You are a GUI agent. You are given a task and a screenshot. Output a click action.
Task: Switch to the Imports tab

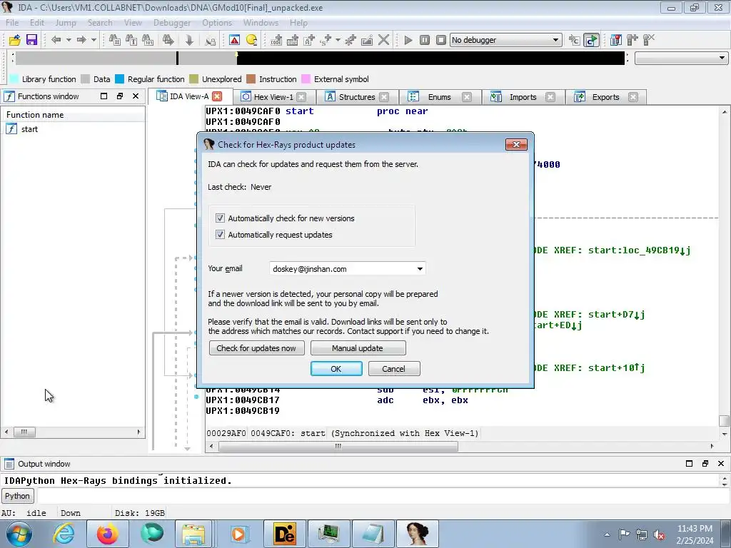coord(523,97)
